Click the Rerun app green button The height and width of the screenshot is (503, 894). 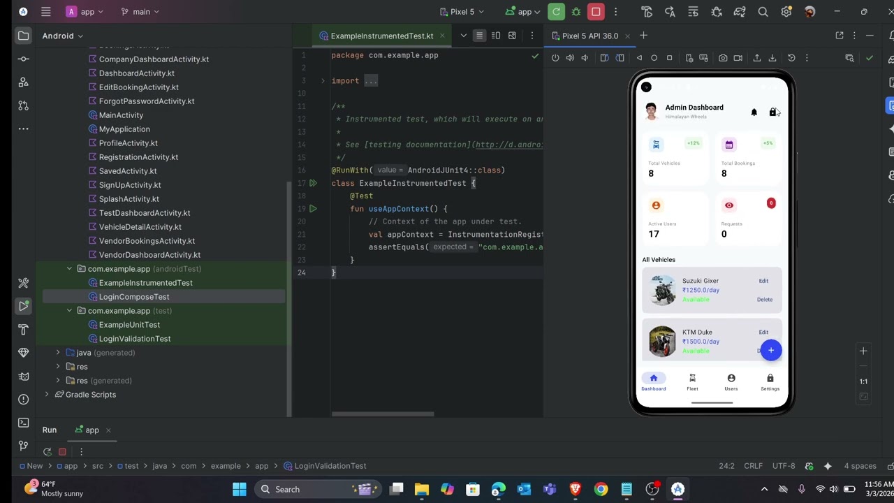pos(556,11)
